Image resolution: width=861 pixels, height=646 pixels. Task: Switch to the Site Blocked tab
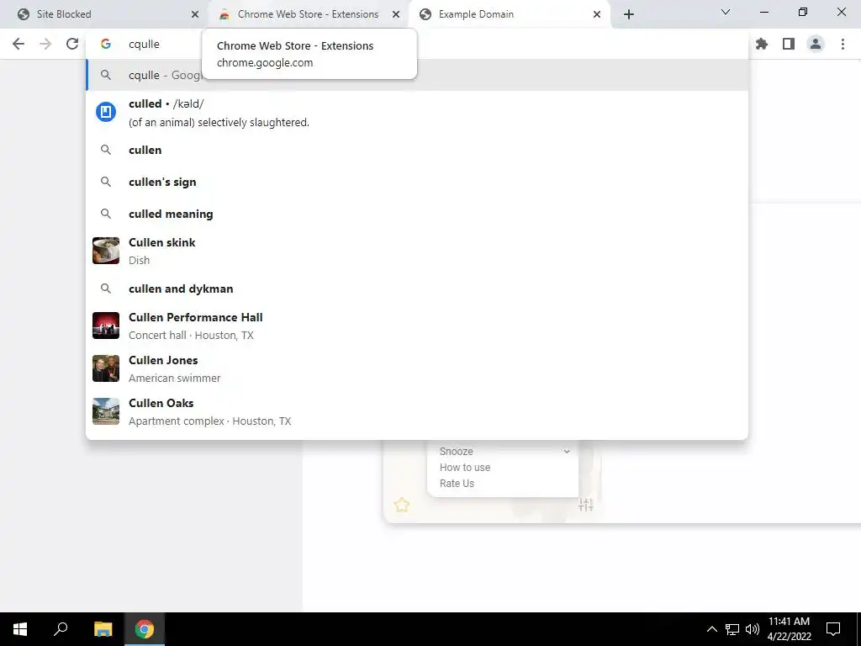click(x=104, y=14)
